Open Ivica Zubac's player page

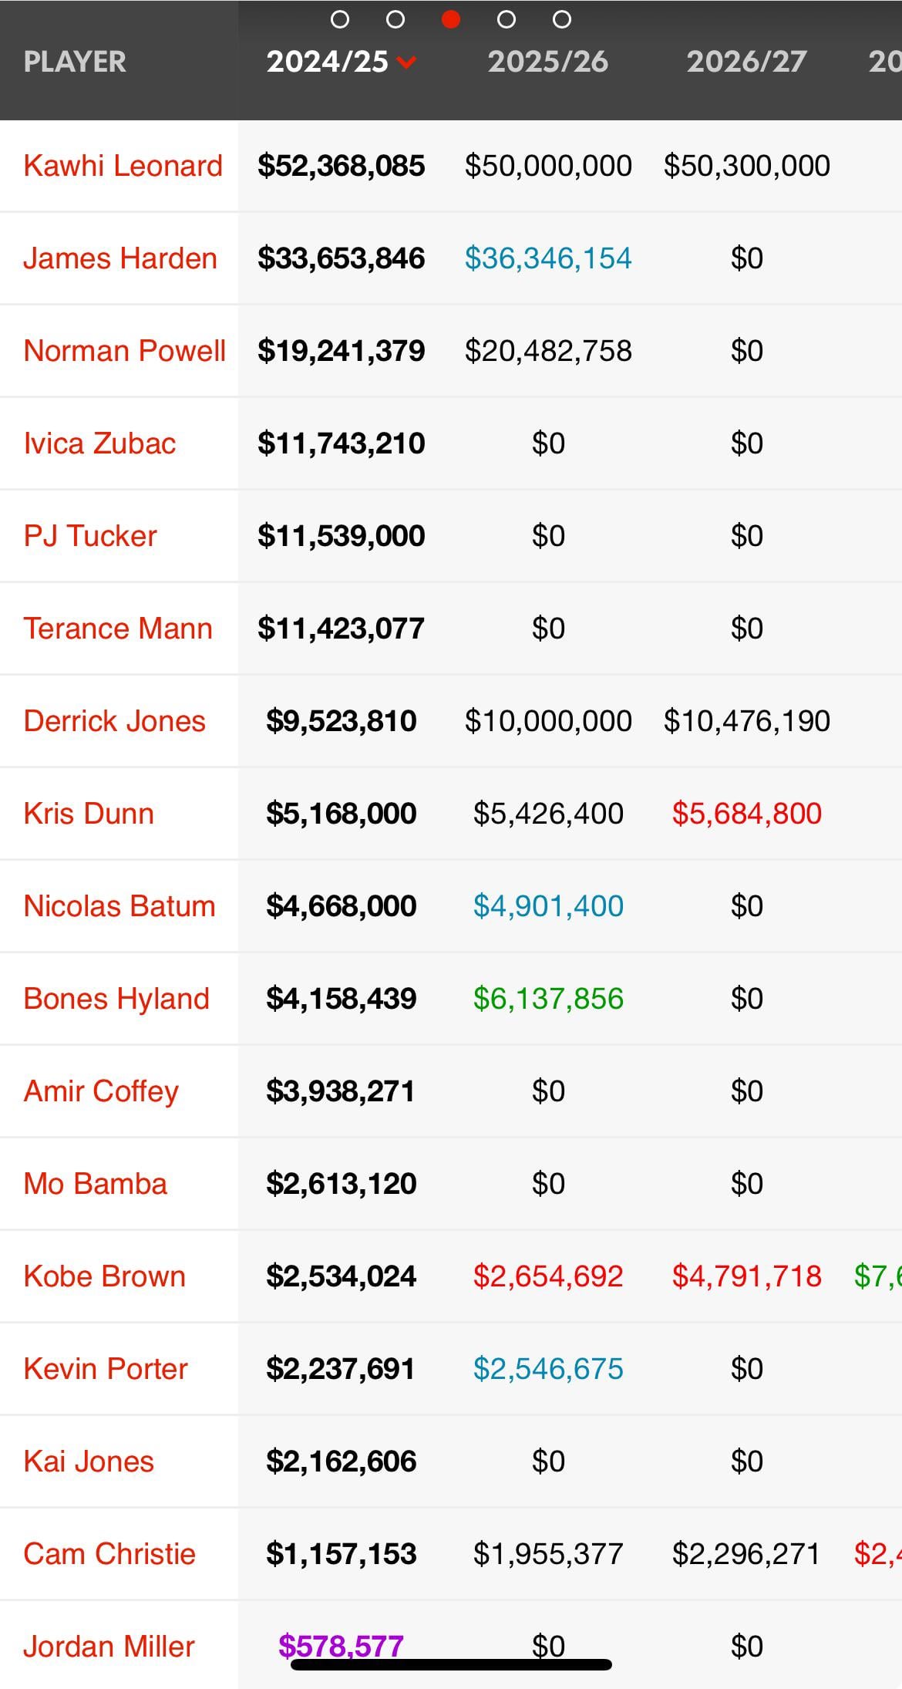(99, 443)
